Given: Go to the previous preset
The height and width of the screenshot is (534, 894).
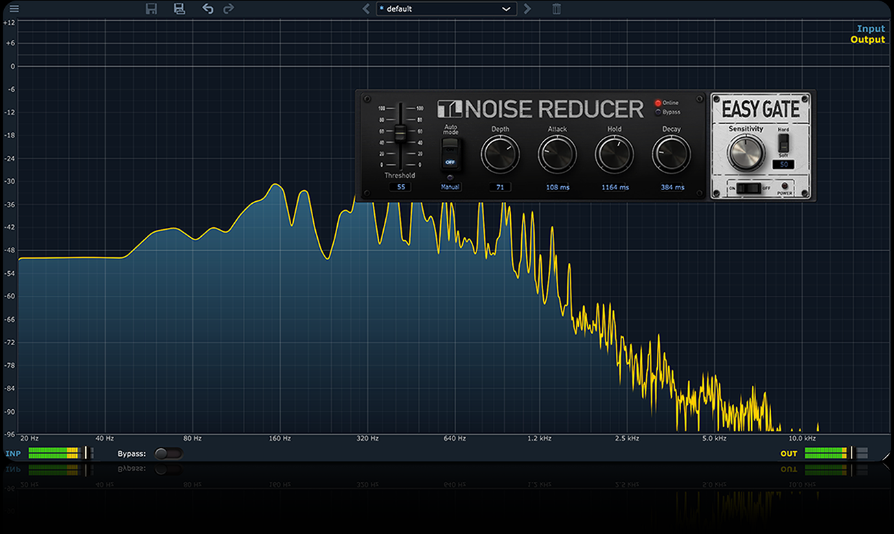Looking at the screenshot, I should click(x=366, y=9).
